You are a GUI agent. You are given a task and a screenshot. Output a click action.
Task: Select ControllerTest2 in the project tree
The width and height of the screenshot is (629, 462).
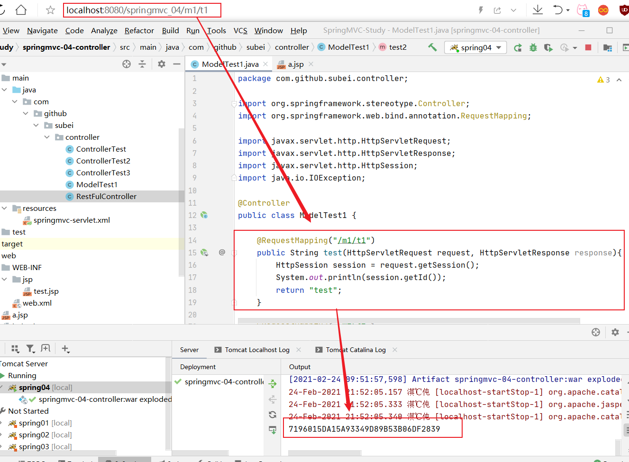tap(103, 161)
